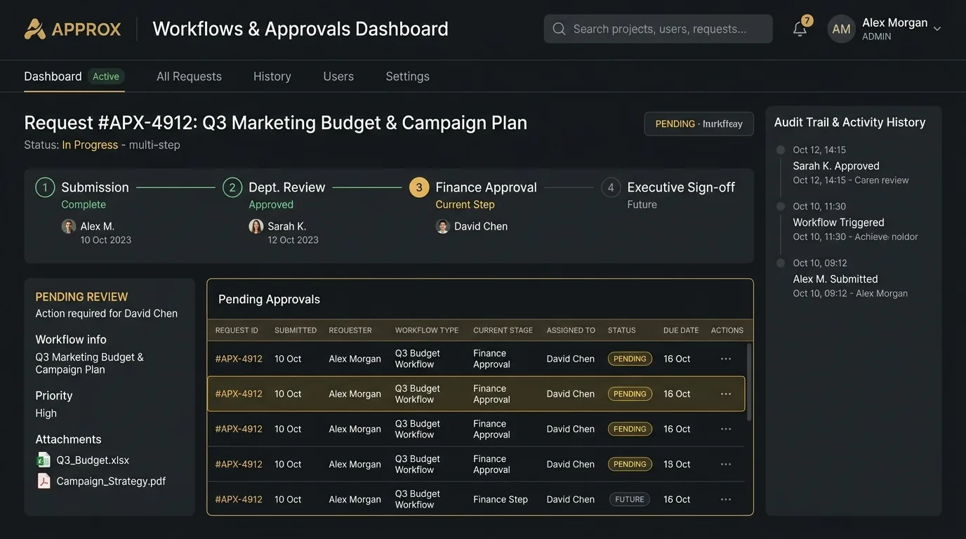Sort by the ASSIGNED TO column header

coord(571,330)
